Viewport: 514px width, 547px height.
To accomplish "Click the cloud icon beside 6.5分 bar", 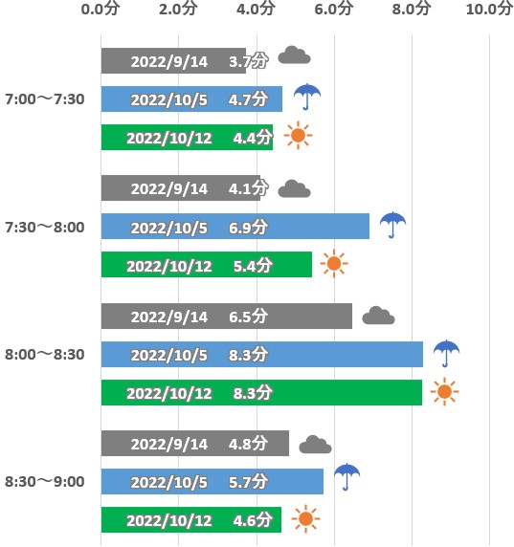I will pos(378,316).
